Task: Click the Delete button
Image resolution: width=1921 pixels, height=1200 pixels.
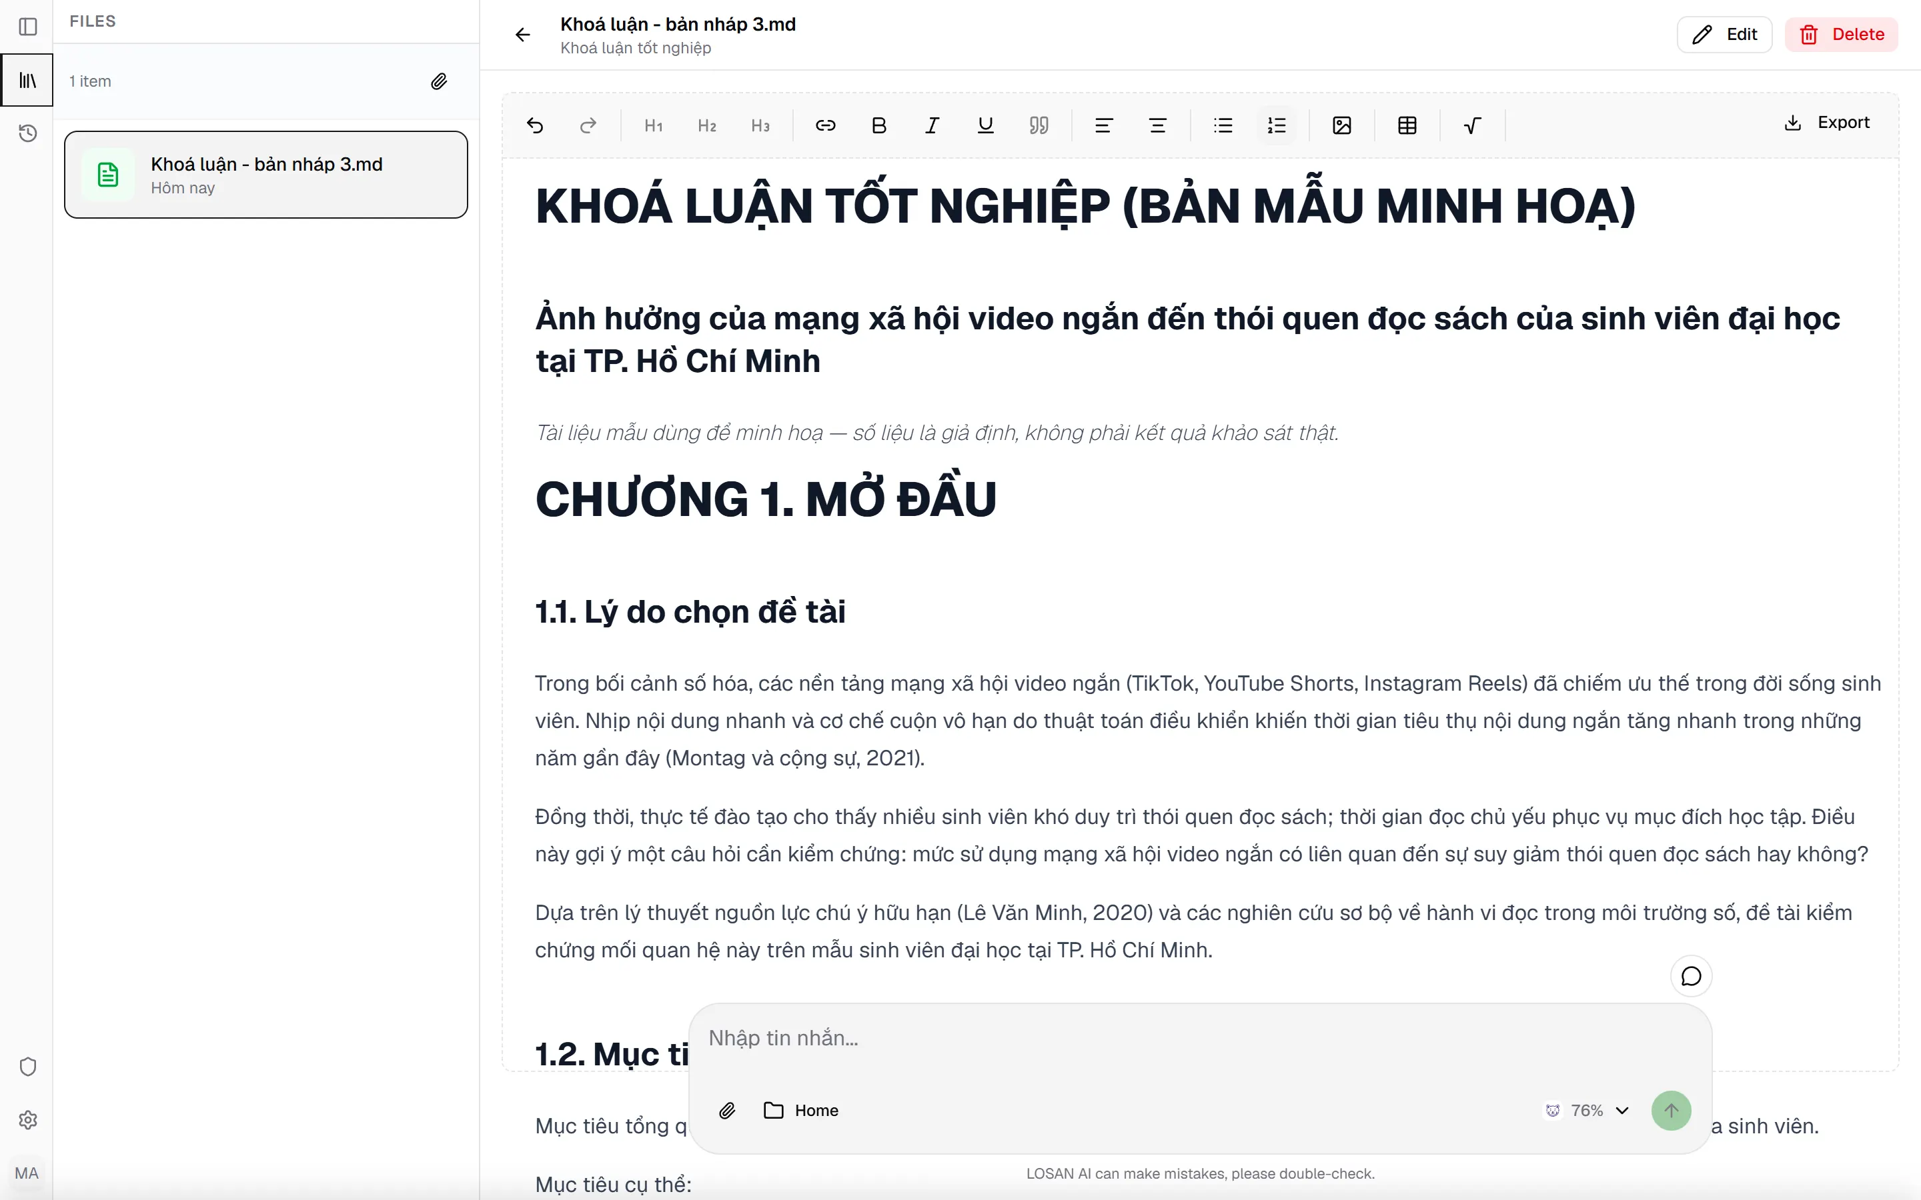Action: click(x=1841, y=34)
